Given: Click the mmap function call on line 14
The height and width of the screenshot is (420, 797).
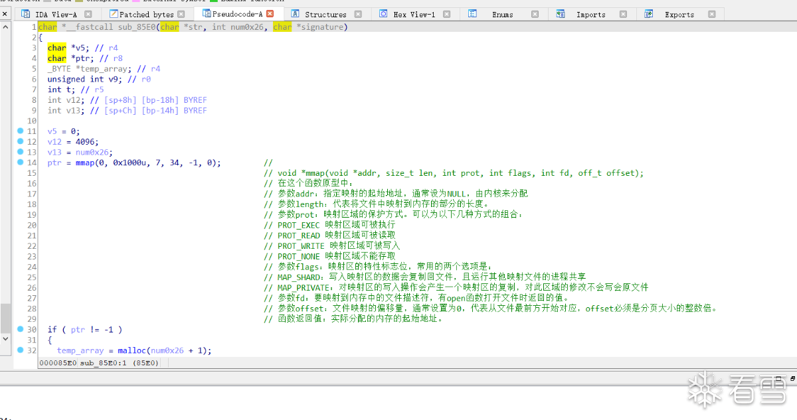Looking at the screenshot, I should tap(84, 163).
